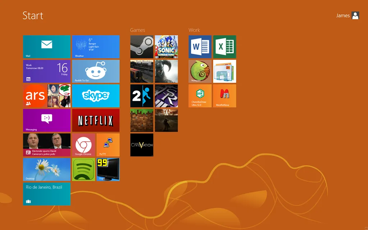Start Civilization V
This screenshot has height=230, width=368.
coord(142,145)
